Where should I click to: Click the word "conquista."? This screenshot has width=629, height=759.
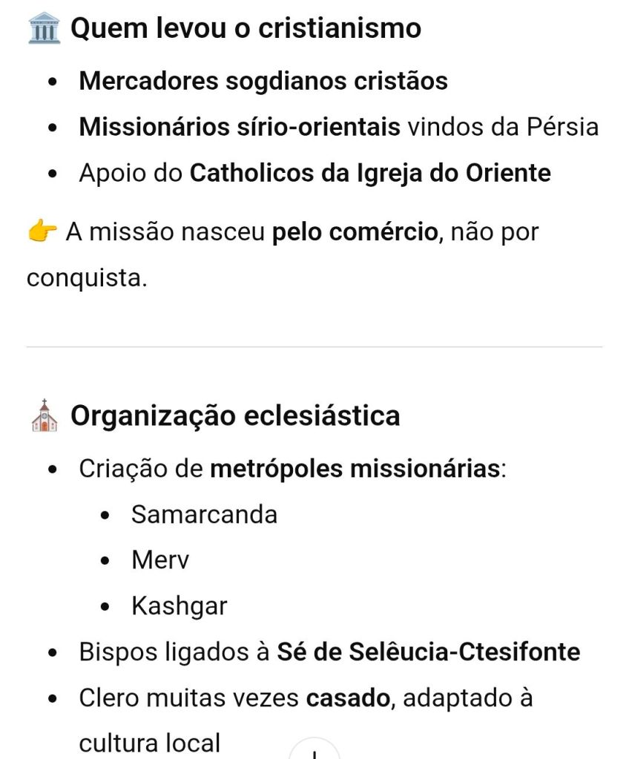[x=87, y=277]
